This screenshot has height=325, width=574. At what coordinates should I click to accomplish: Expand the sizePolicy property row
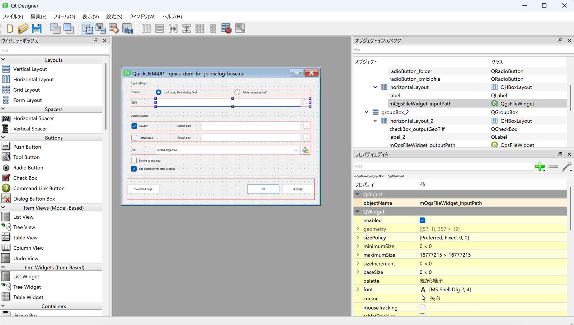(x=358, y=237)
